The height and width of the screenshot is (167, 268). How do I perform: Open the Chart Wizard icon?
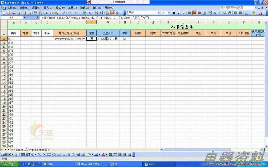click(108, 13)
